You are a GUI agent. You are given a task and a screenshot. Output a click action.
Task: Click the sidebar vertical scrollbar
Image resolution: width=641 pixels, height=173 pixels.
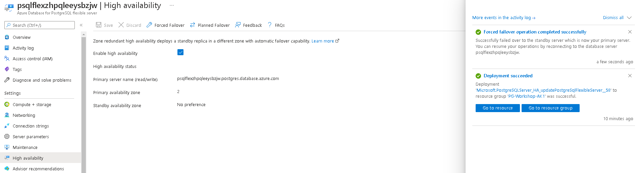pos(84,105)
